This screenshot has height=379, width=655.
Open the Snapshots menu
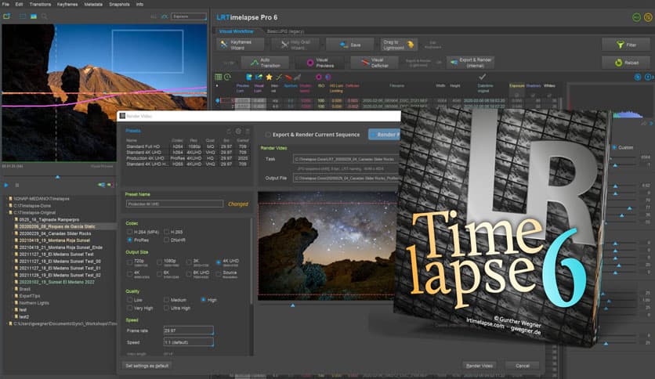coord(119,4)
